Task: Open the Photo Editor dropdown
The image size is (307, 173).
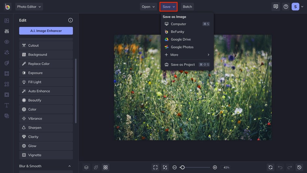Action: (29, 7)
